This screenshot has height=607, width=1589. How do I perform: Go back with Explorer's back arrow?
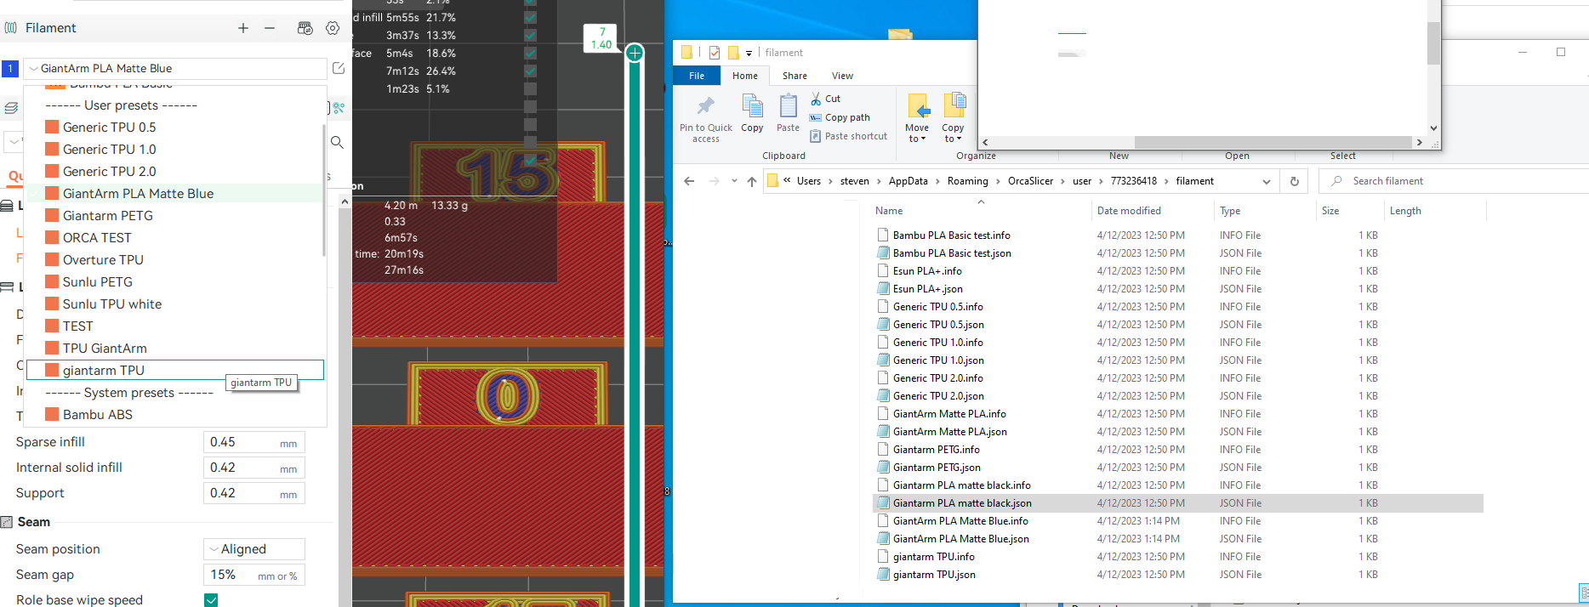(689, 181)
